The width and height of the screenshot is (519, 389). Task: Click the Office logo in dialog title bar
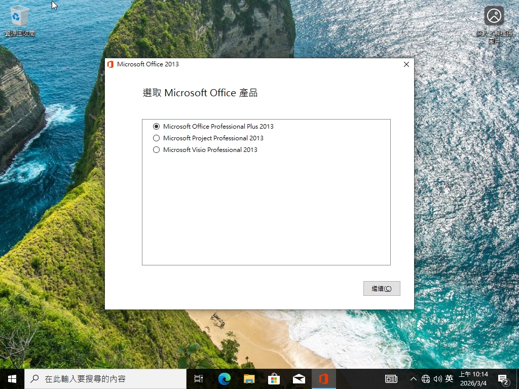point(110,64)
